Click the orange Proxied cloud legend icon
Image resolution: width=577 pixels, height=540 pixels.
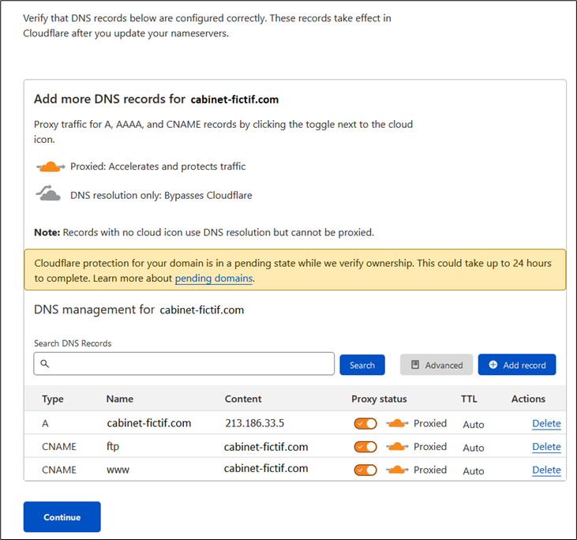(51, 167)
